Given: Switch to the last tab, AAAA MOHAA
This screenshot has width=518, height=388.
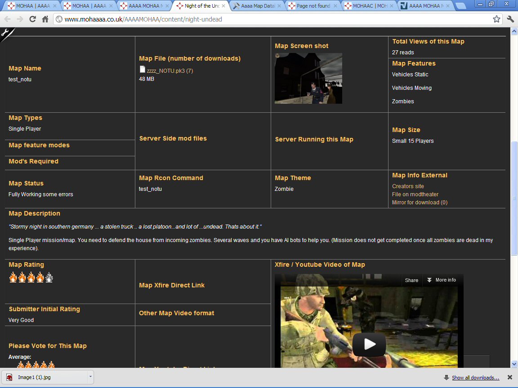Looking at the screenshot, I should 425,5.
